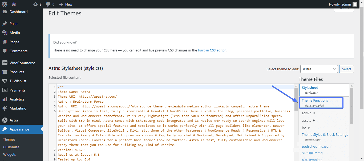Open Theme Styles & Block Settings file
The height and width of the screenshot is (161, 364).
click(x=325, y=137)
